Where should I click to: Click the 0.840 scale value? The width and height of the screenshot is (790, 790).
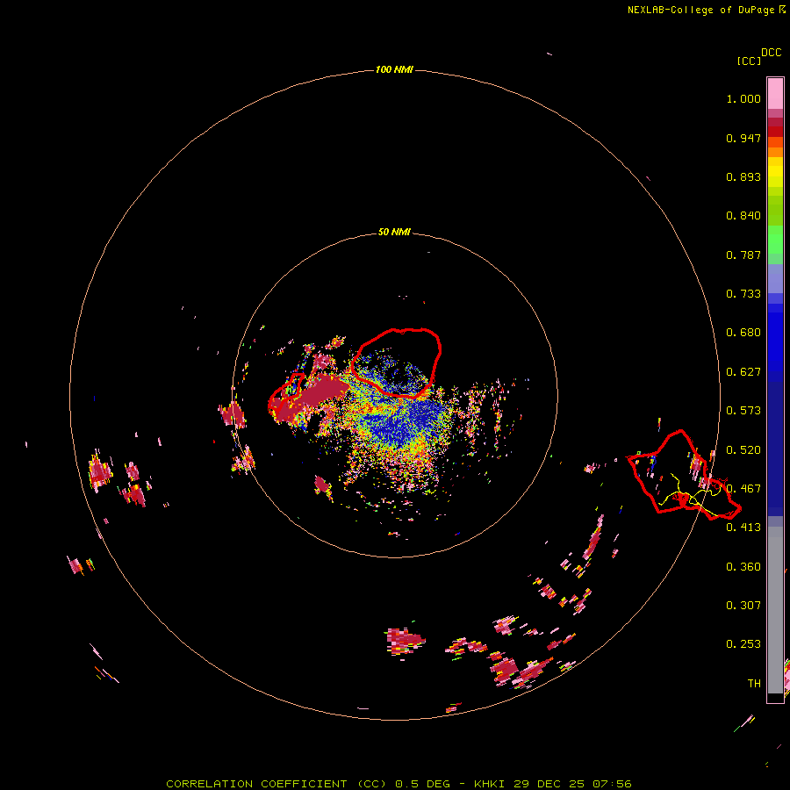[x=743, y=216]
